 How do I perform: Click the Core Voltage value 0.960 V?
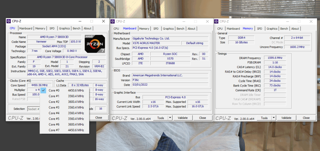pyautogui.click(x=72, y=51)
